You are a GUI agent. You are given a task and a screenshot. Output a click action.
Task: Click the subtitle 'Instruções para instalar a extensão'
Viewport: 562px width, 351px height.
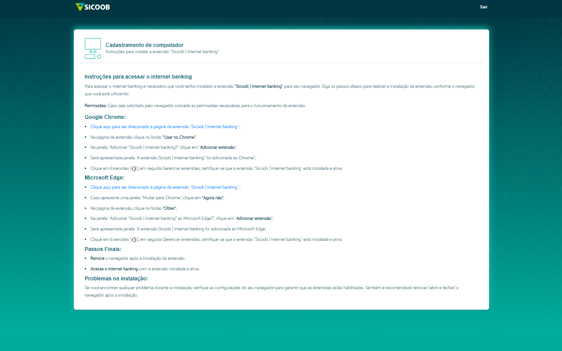point(162,52)
